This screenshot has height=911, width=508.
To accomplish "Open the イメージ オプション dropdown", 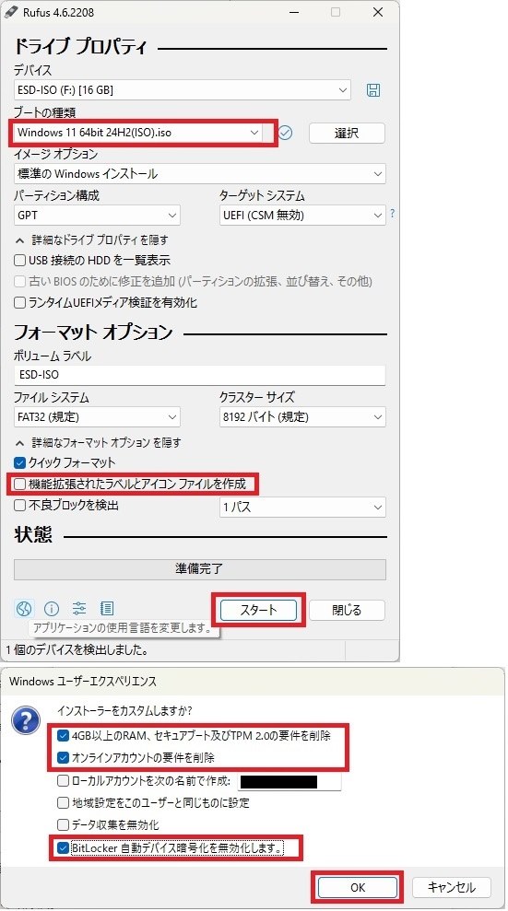I will click(199, 174).
